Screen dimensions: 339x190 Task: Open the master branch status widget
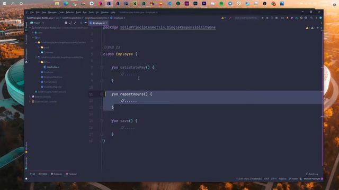(x=293, y=179)
